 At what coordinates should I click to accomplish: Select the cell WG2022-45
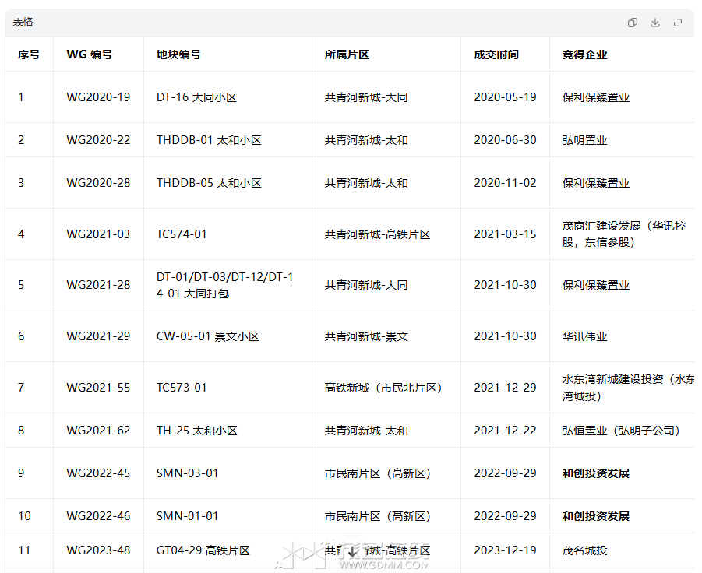coord(98,473)
